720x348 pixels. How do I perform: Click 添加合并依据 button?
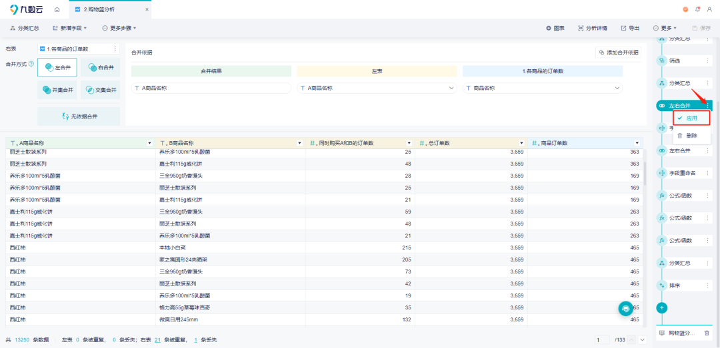(619, 53)
